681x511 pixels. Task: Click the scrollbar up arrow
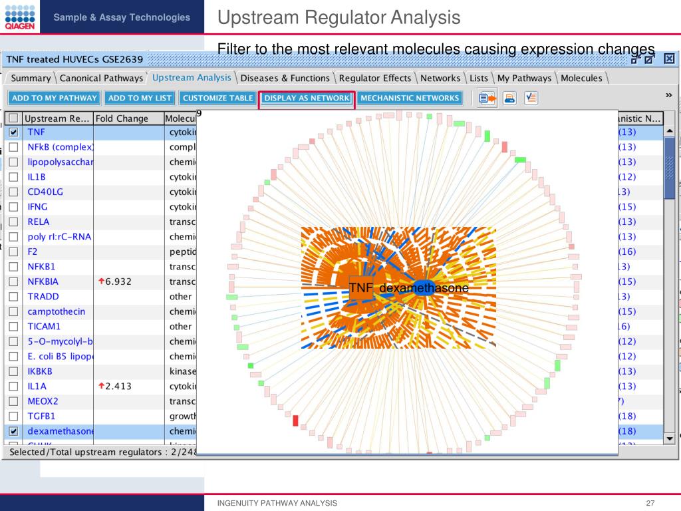click(x=669, y=131)
